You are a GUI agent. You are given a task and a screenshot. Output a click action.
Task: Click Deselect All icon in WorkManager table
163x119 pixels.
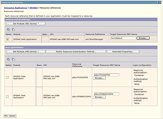coord(13,29)
